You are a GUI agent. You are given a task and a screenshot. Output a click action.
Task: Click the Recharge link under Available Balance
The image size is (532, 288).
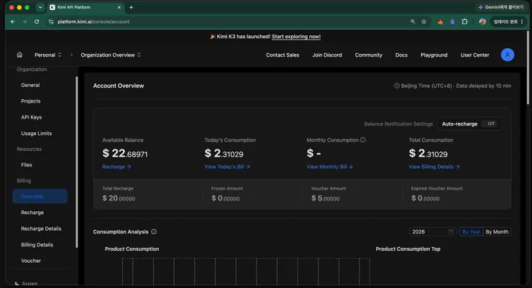(x=116, y=167)
